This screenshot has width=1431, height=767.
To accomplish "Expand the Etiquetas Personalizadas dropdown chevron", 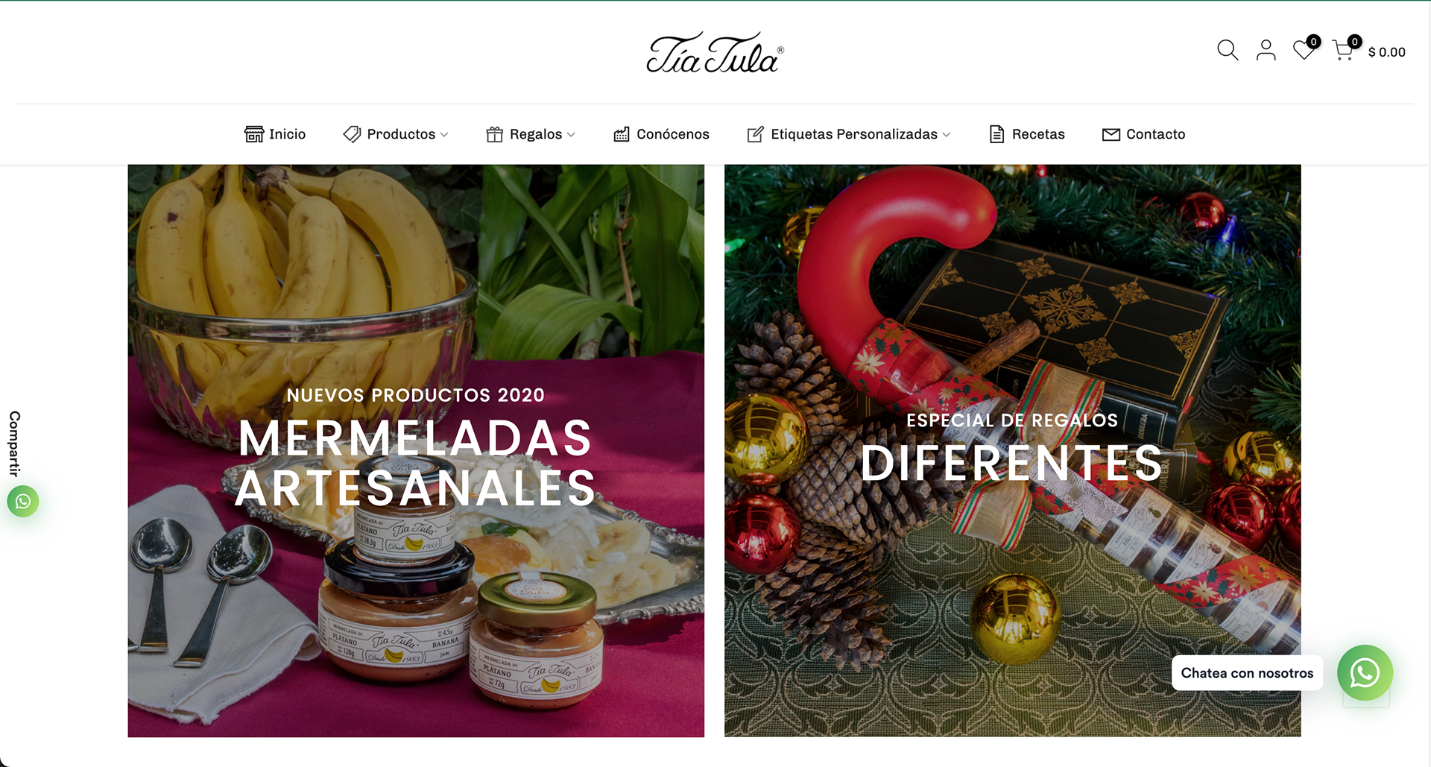I will 947,135.
